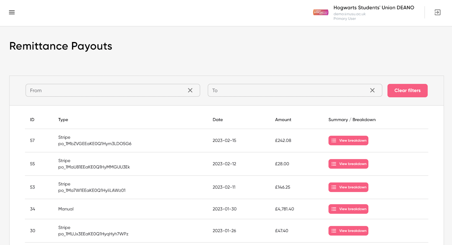Select the £4,781.40 amount cell

click(x=284, y=209)
